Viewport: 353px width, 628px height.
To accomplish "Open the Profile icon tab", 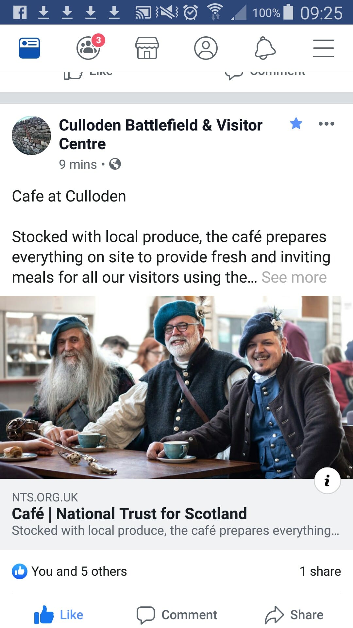I will pyautogui.click(x=206, y=48).
